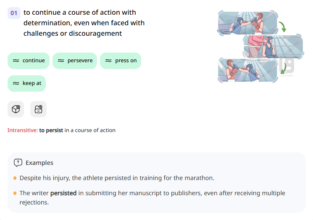The image size is (313, 220).
Task: Click the bold 'to persist' pattern text
Action: [x=51, y=130]
